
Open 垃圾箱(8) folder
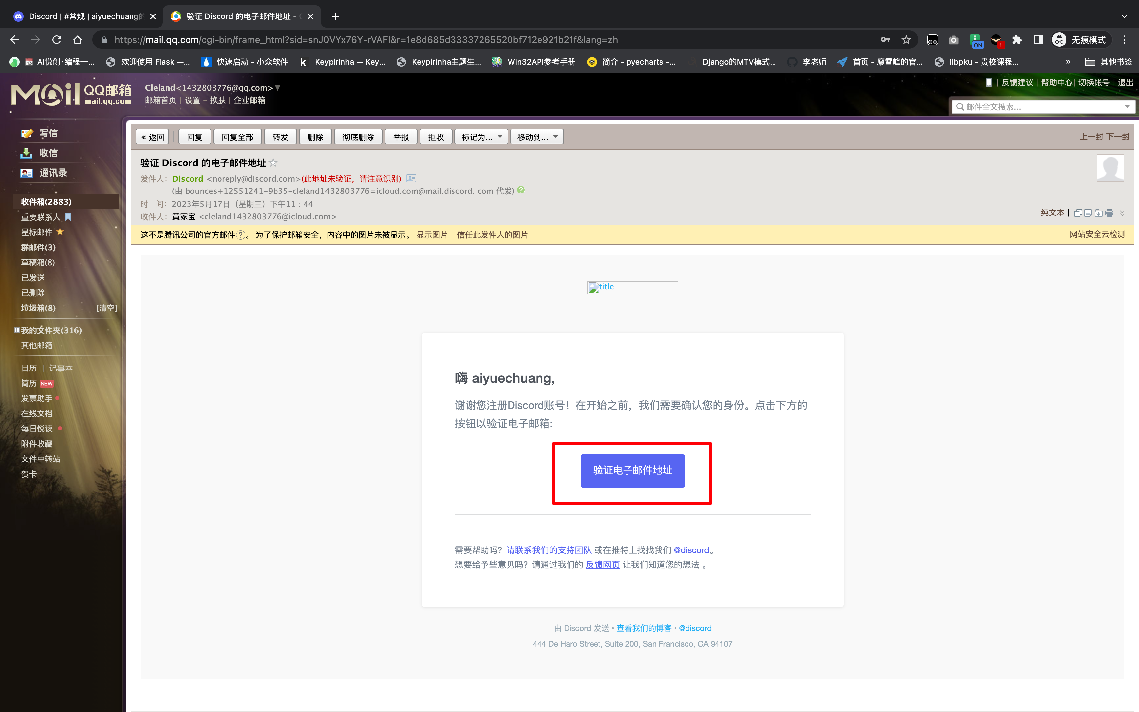tap(38, 308)
